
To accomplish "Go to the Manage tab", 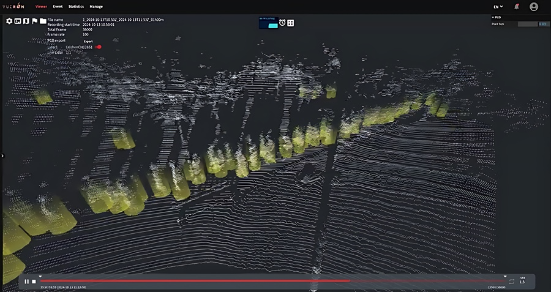I will (96, 6).
